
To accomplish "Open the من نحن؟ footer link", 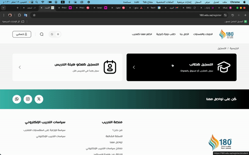I will [117, 130].
